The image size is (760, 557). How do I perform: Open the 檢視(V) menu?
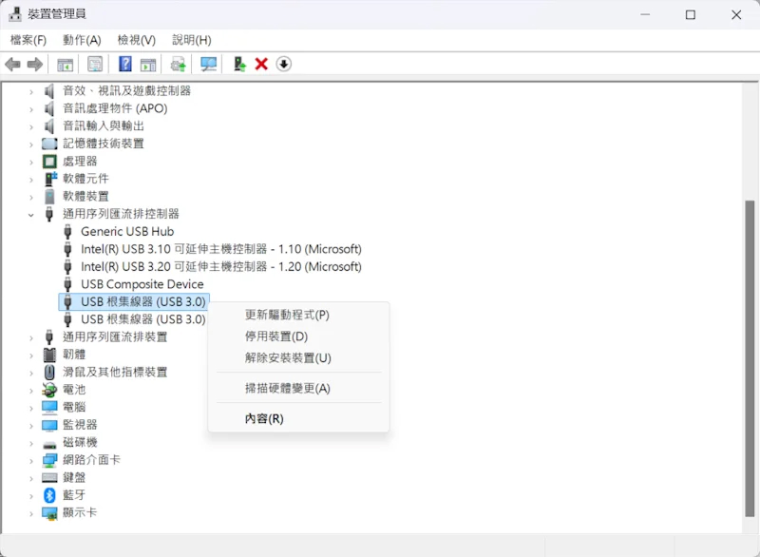pos(137,40)
